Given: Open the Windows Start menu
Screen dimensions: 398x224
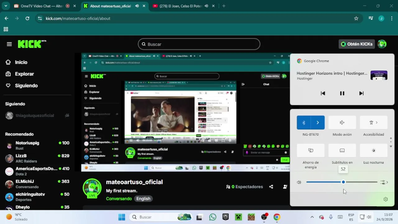Looking at the screenshot, I should pos(122,217).
